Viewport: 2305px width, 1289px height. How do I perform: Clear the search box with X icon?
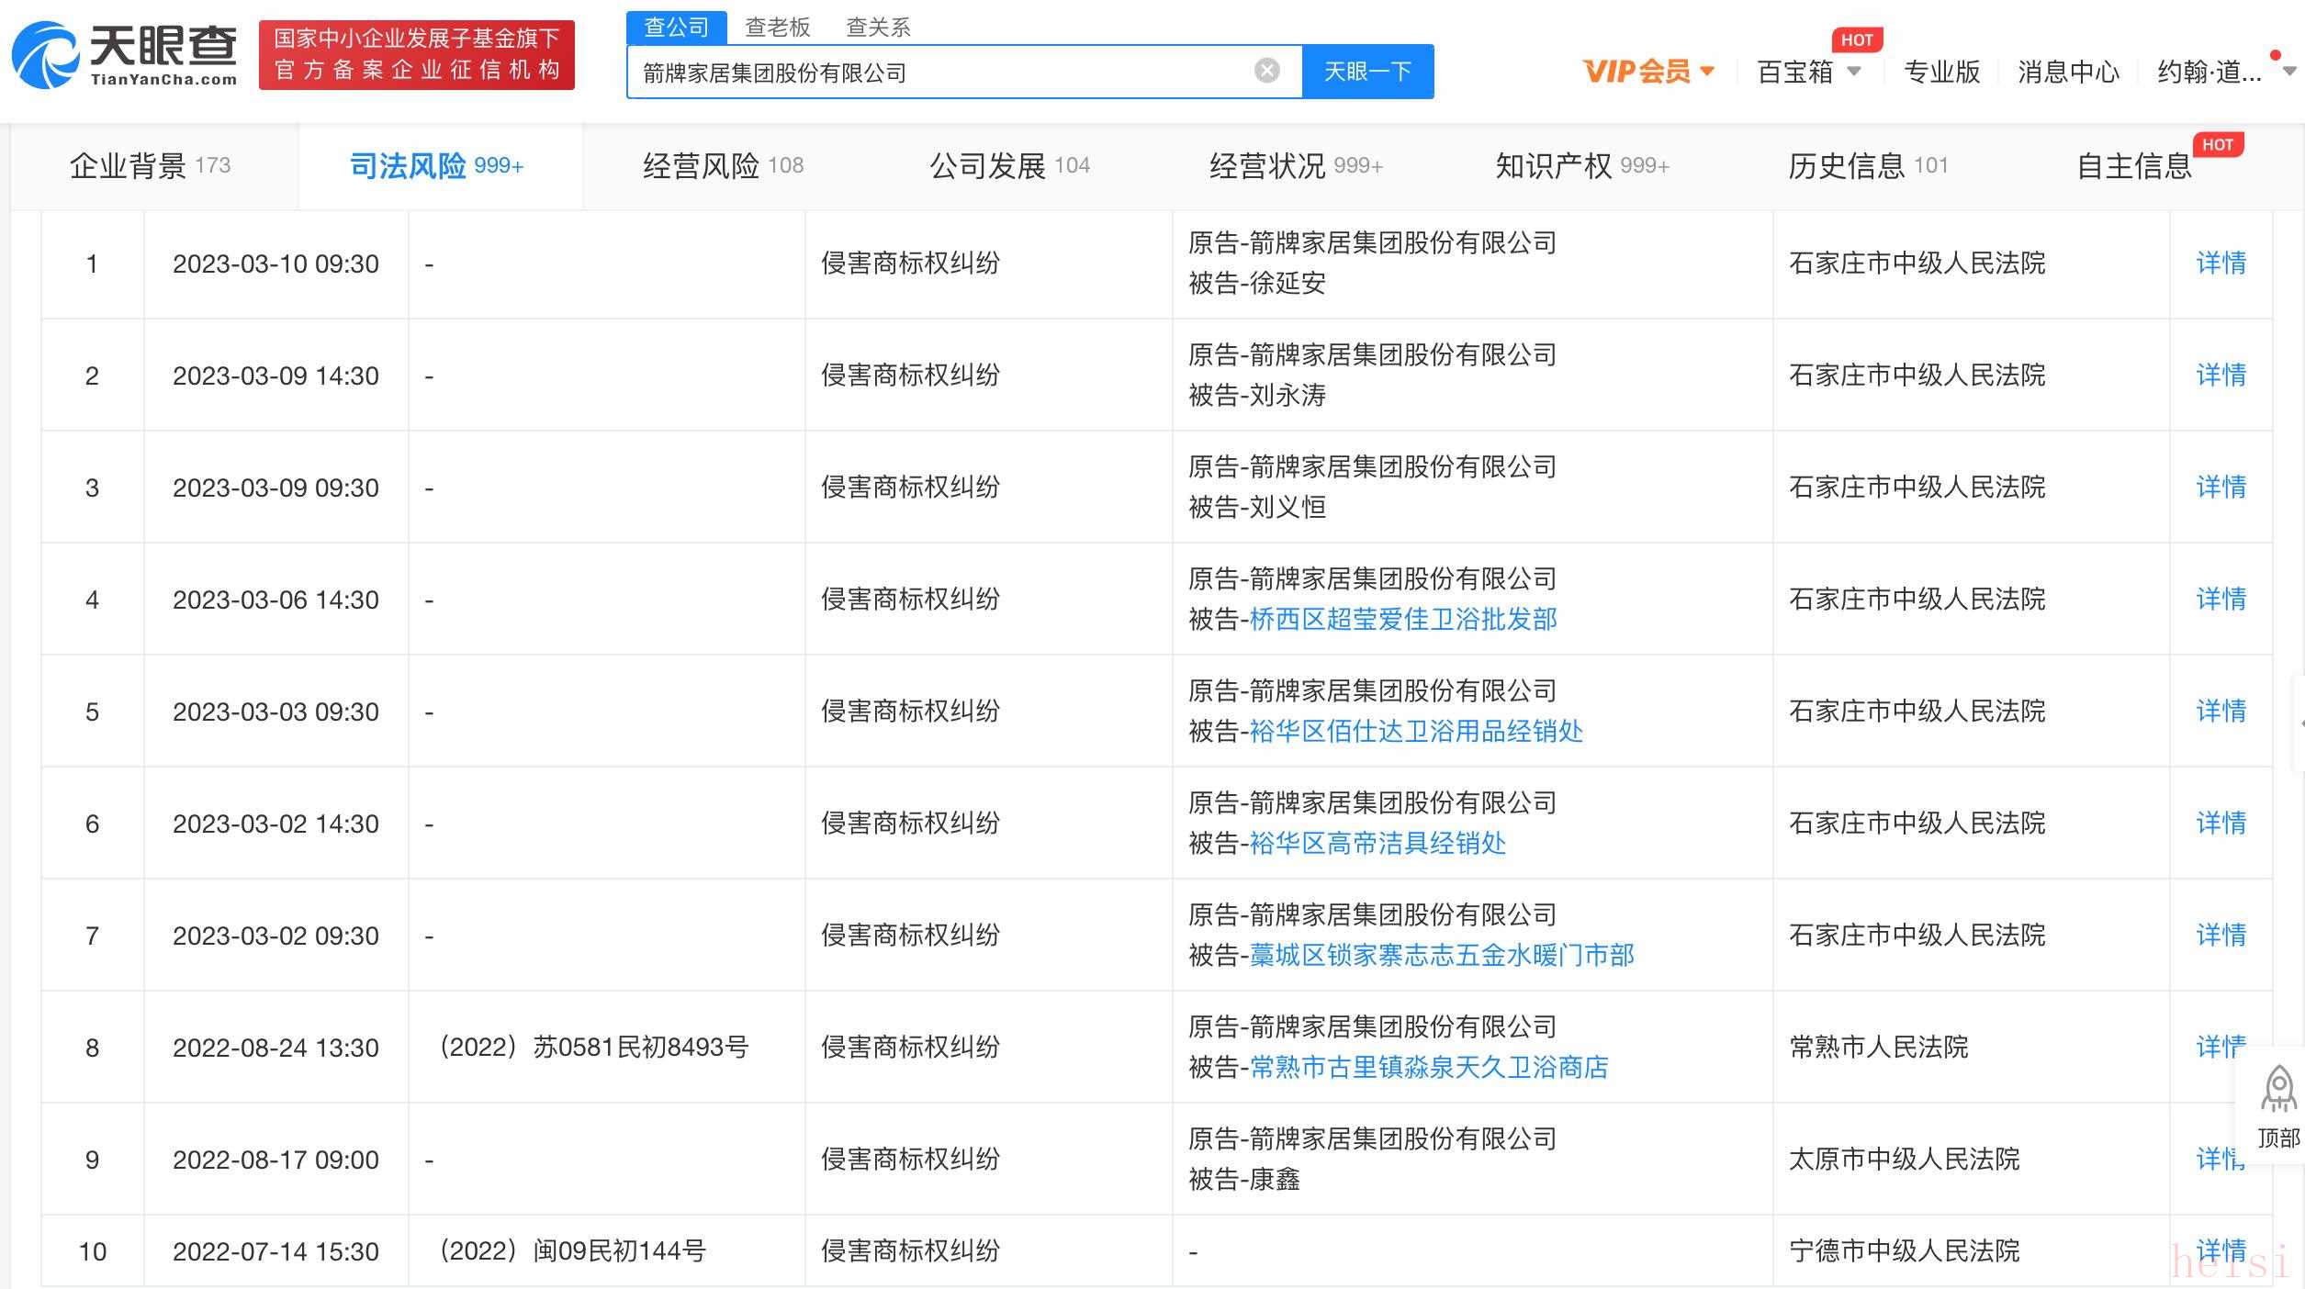[1266, 71]
